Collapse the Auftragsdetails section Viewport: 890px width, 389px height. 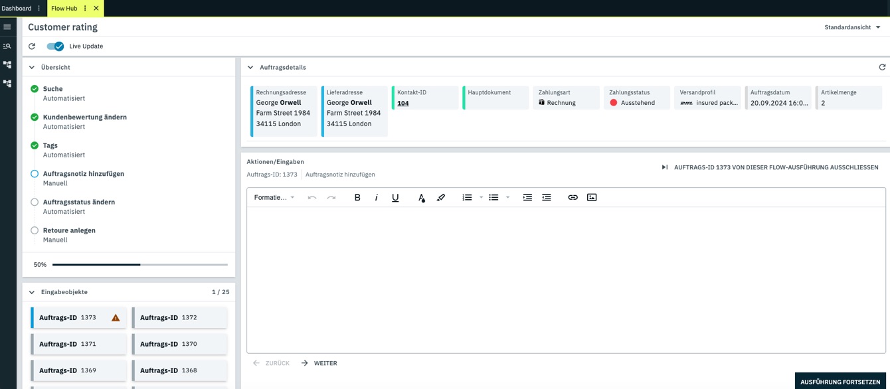tap(250, 68)
